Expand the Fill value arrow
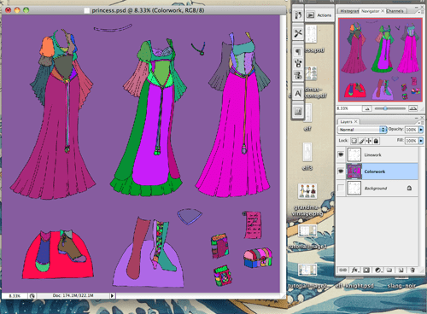 click(421, 141)
